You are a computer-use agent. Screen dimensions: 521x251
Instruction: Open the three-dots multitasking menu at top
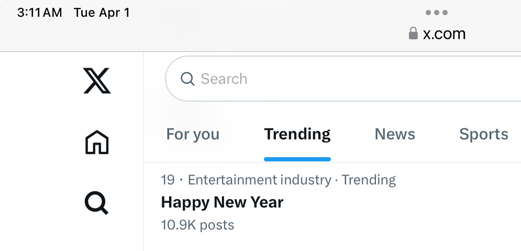[x=436, y=13]
